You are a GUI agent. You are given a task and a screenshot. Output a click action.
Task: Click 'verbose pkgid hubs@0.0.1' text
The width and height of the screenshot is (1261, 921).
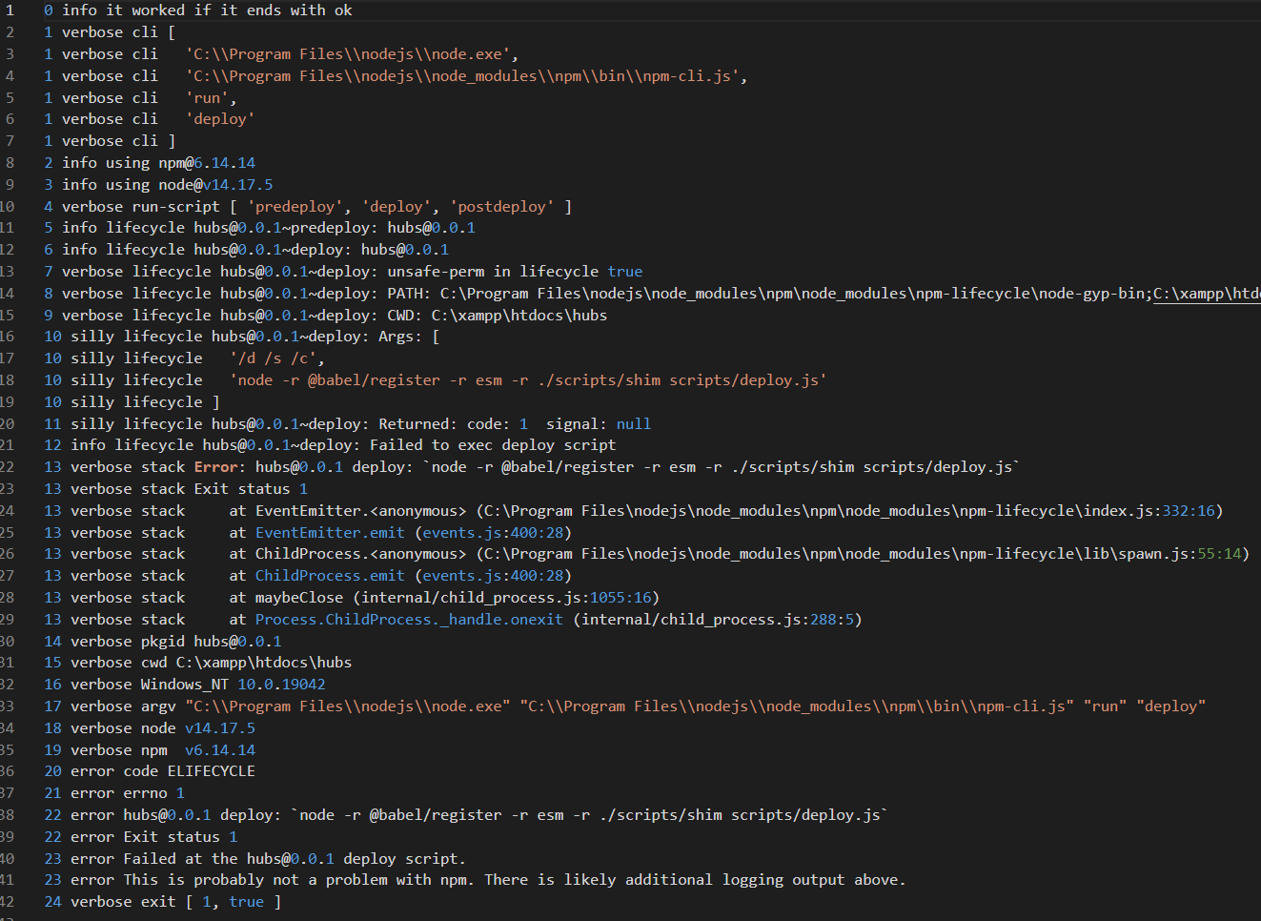coord(176,642)
